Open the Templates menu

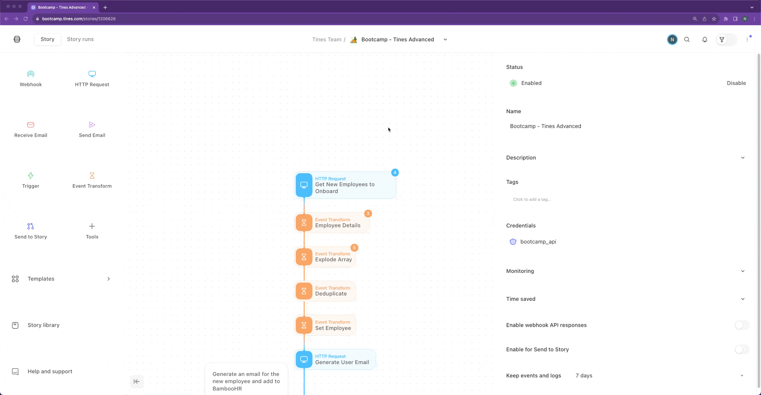pos(61,279)
